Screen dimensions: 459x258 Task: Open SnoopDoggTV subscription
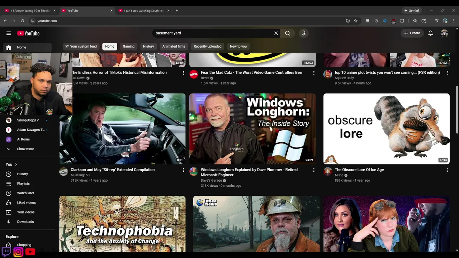(x=28, y=120)
